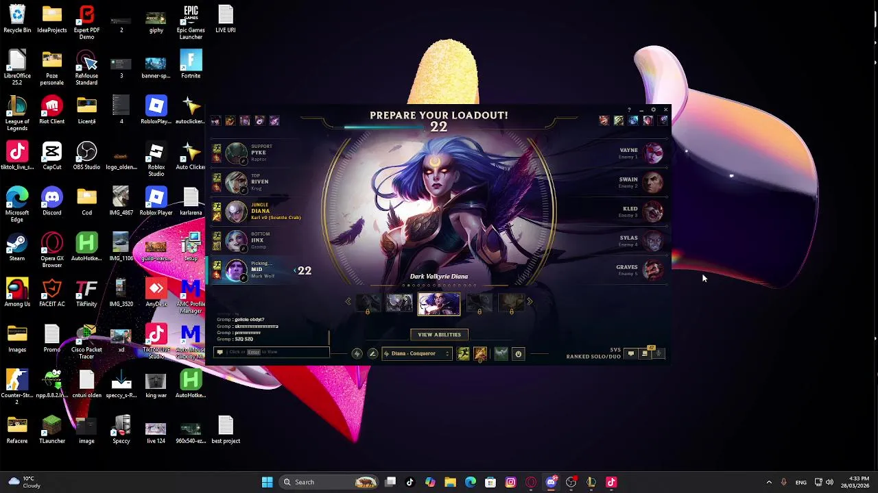Open the chat panel speech bubble icon
This screenshot has height=493, width=878.
630,354
